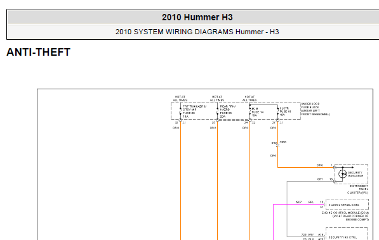Click the CLSTR FUSE 16 label
The width and height of the screenshot is (379, 240).
click(285, 111)
